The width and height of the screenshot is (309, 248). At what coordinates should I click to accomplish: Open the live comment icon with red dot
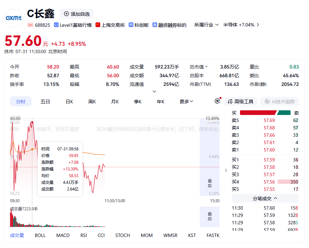218,101
